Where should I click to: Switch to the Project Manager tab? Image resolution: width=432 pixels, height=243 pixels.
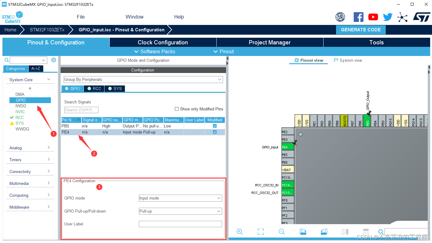[270, 42]
